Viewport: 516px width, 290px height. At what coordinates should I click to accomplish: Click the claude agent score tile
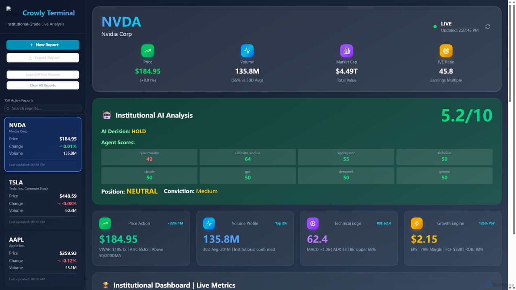point(149,175)
